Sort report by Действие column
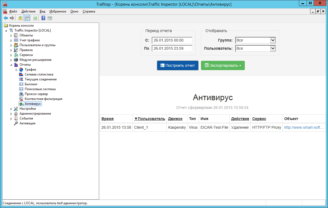 click(240, 119)
